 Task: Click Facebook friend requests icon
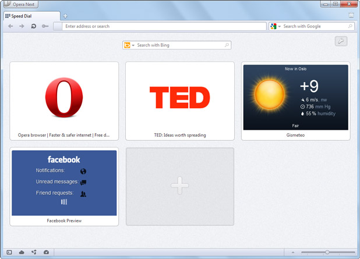(83, 194)
